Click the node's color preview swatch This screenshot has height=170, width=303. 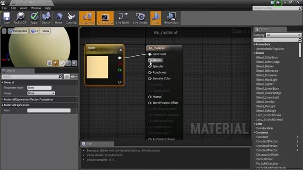[98, 67]
